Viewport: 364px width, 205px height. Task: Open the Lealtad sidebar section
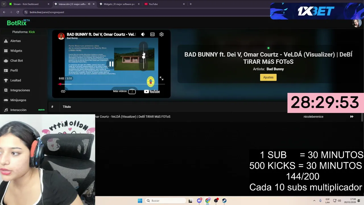point(16,80)
